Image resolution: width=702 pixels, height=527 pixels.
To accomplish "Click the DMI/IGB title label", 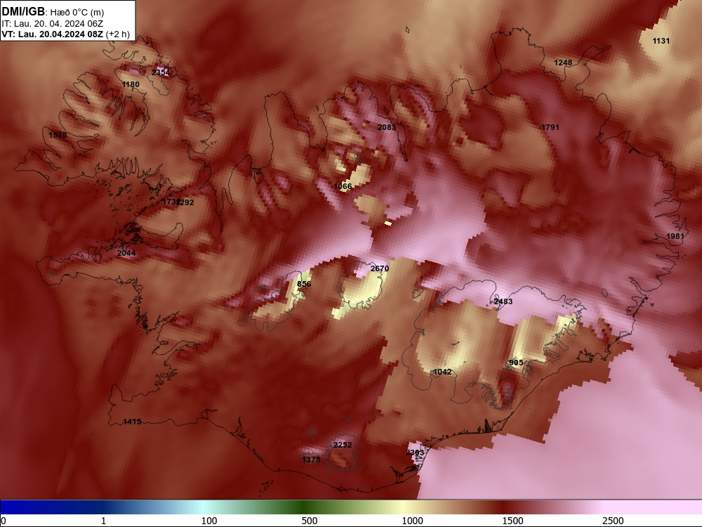I will click(23, 12).
